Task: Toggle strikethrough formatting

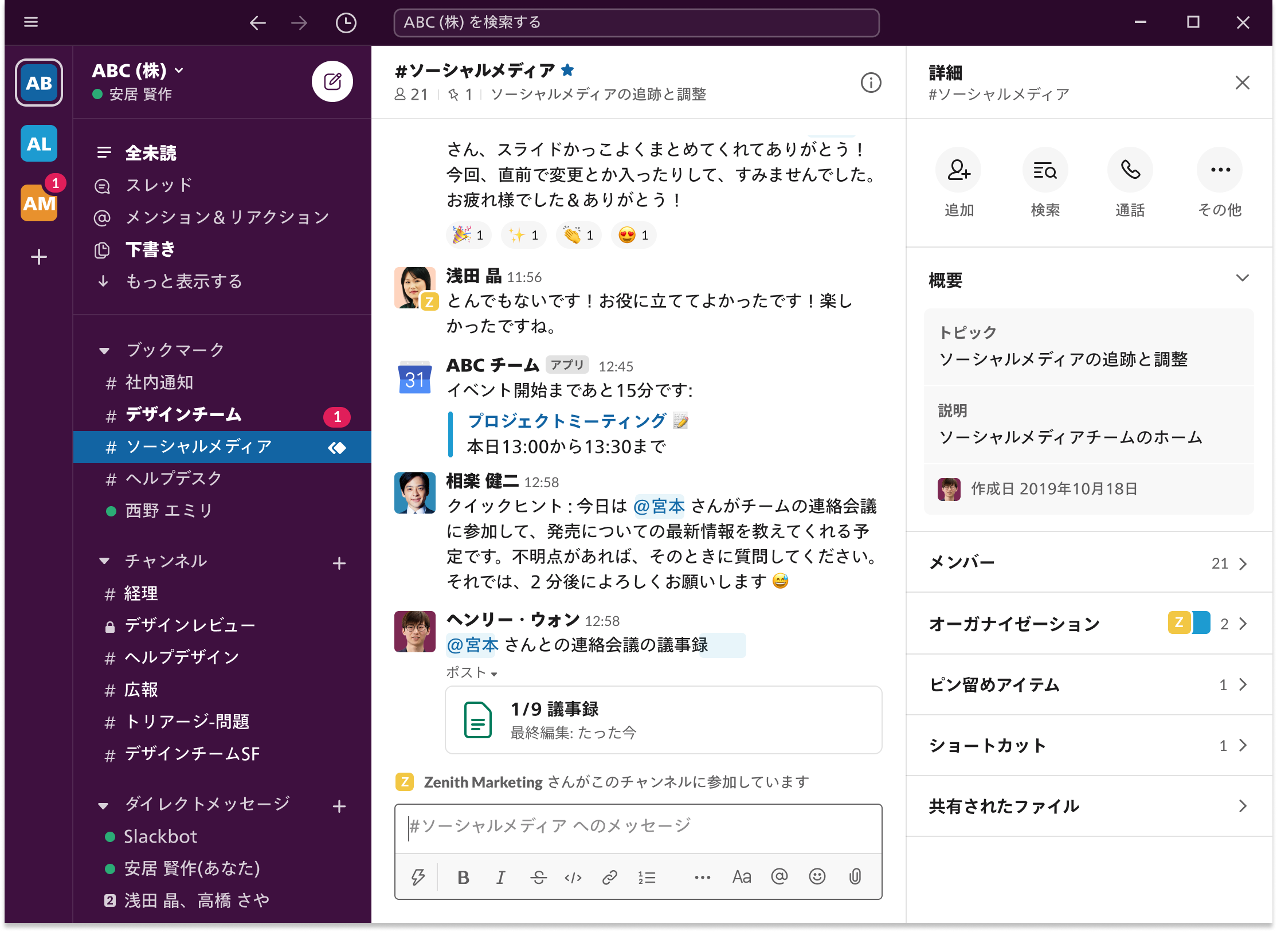Action: pyautogui.click(x=538, y=877)
